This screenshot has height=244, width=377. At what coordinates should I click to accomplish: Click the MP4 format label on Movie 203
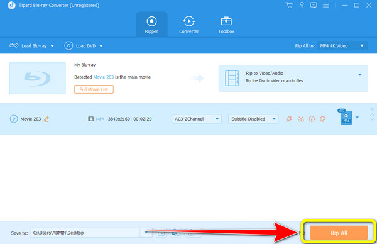[101, 119]
